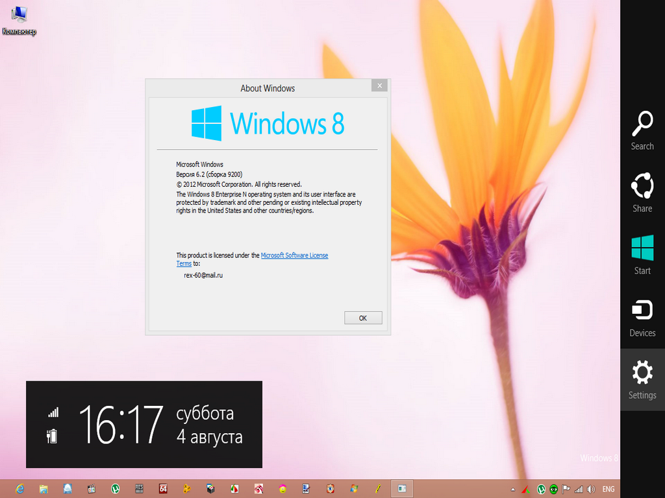Open the volume speaker tray icon
665x498 pixels.
coord(590,489)
